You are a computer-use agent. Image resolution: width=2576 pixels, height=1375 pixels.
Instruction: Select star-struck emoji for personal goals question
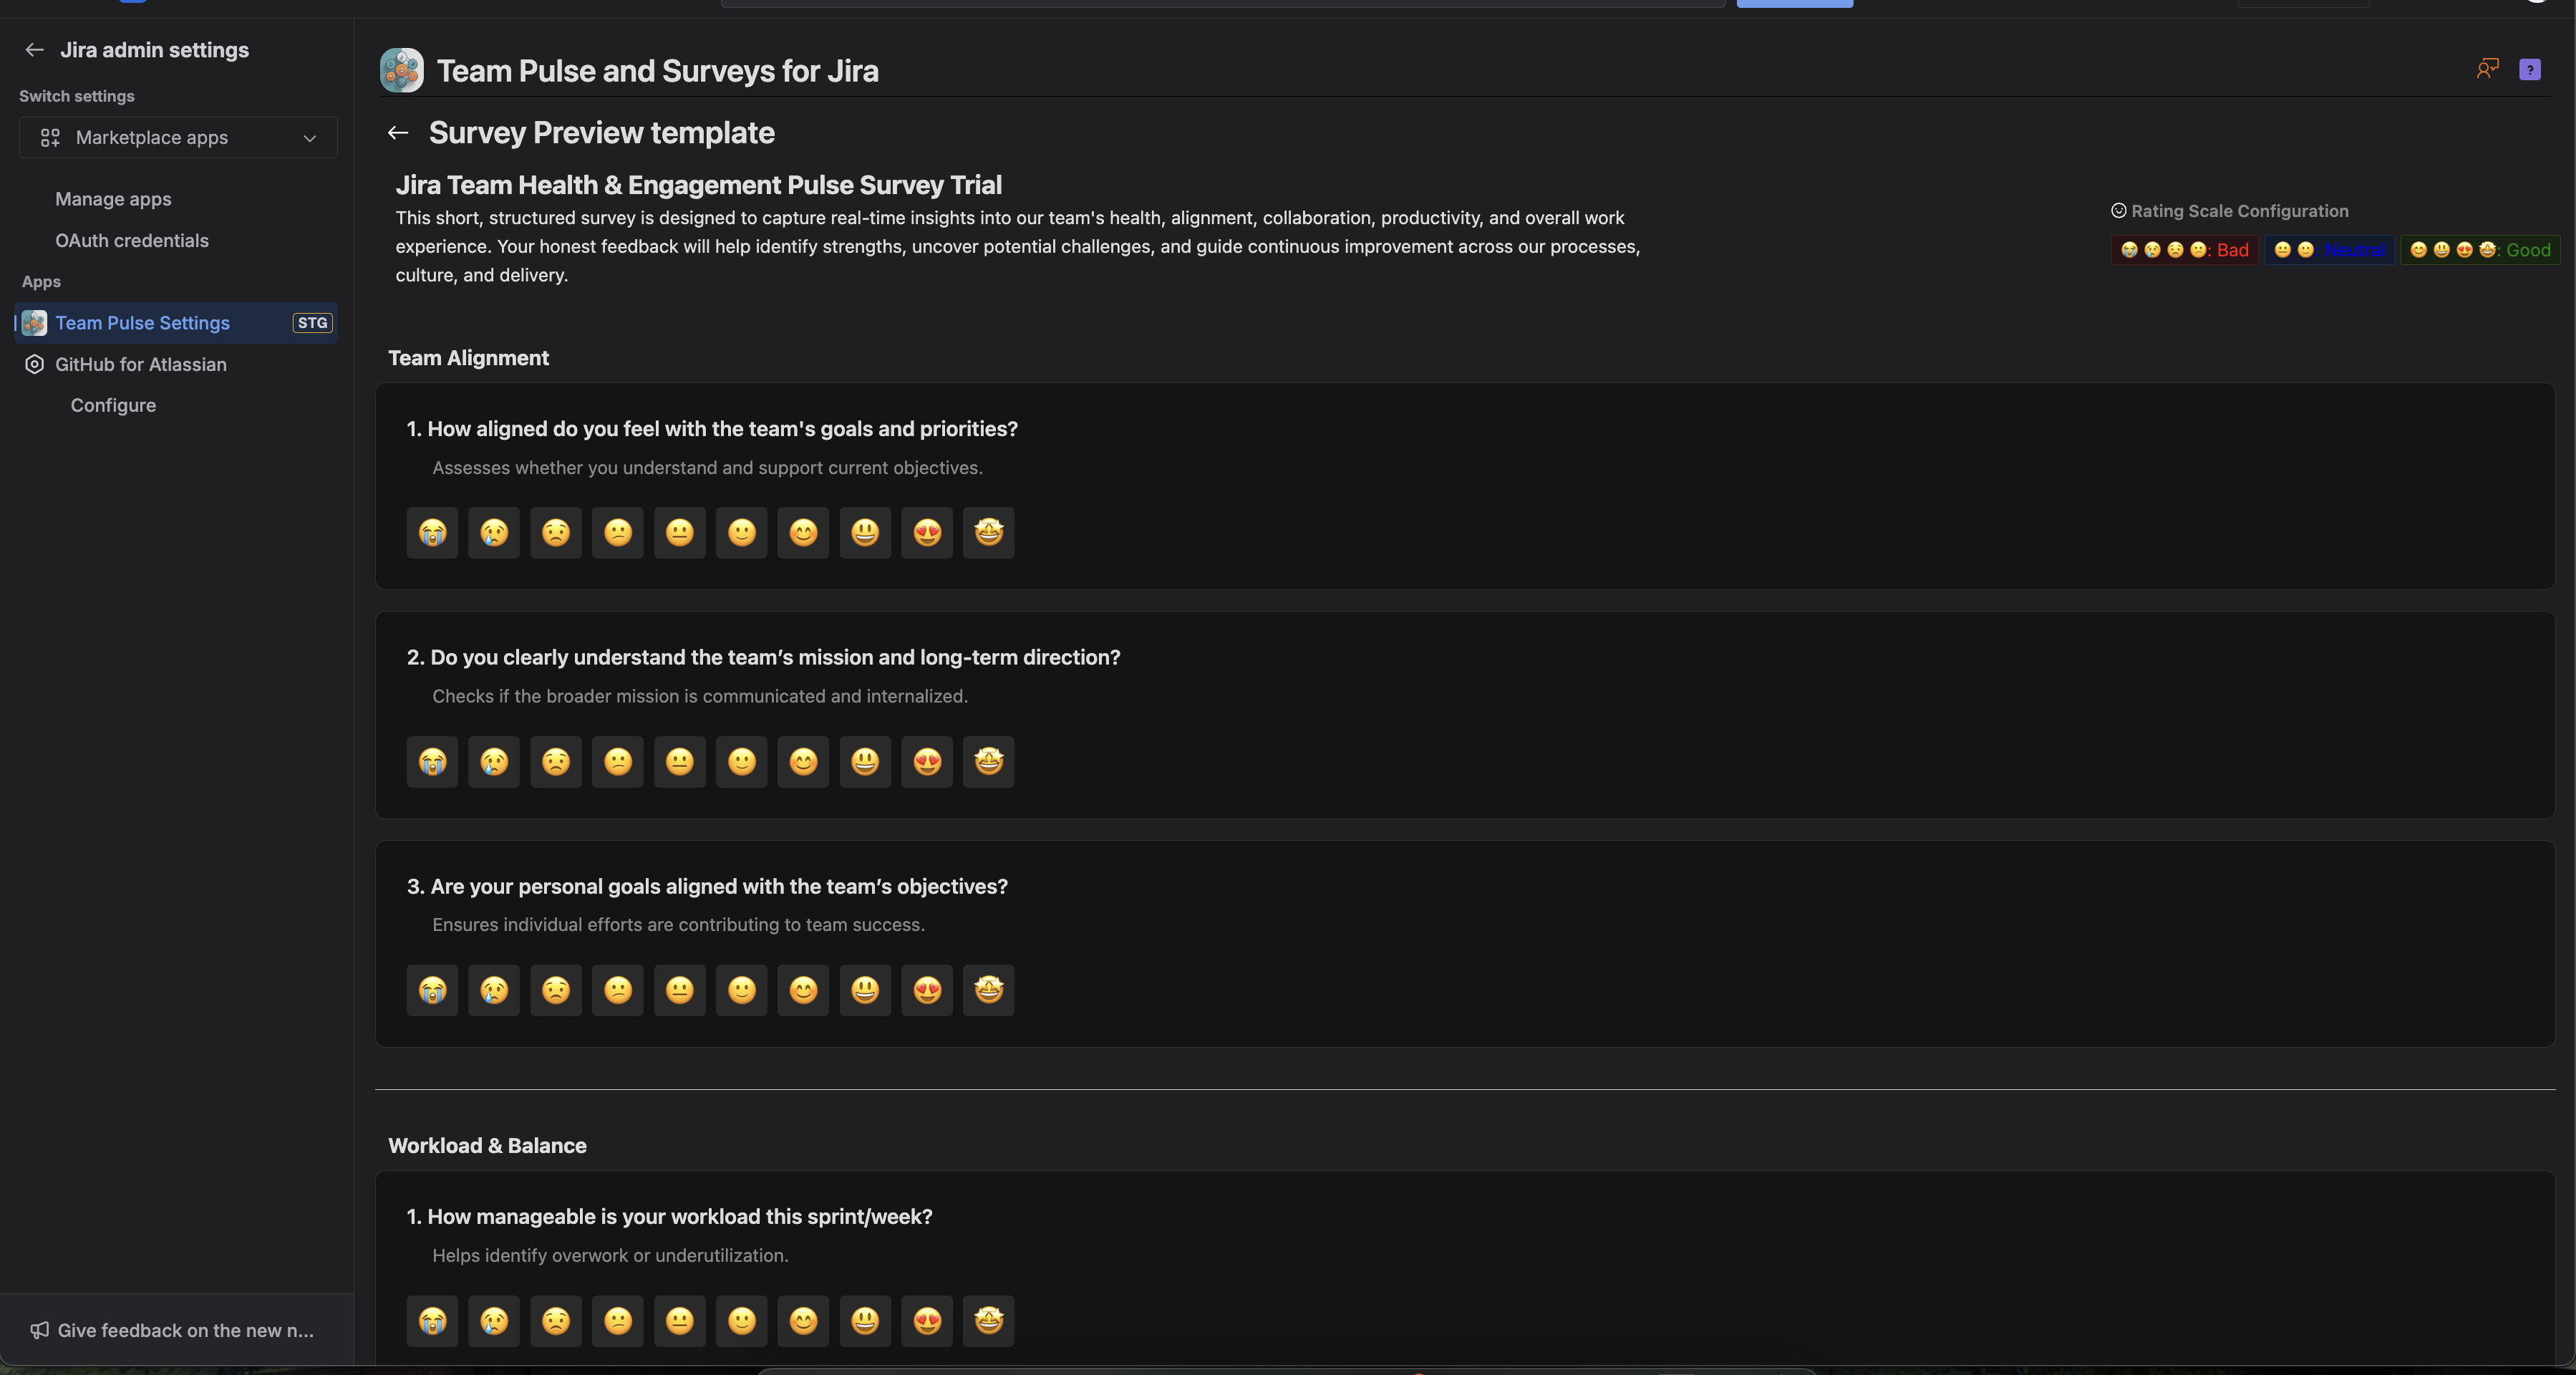pyautogui.click(x=988, y=990)
